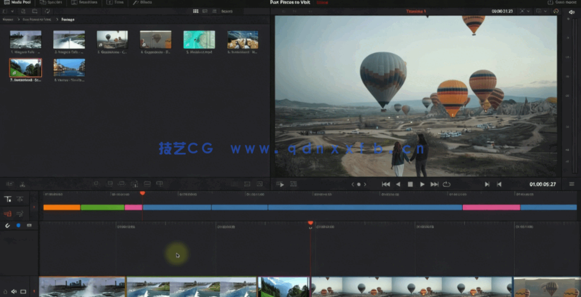Toggle video-only track mode icon
This screenshot has width=581, height=297.
click(8, 214)
